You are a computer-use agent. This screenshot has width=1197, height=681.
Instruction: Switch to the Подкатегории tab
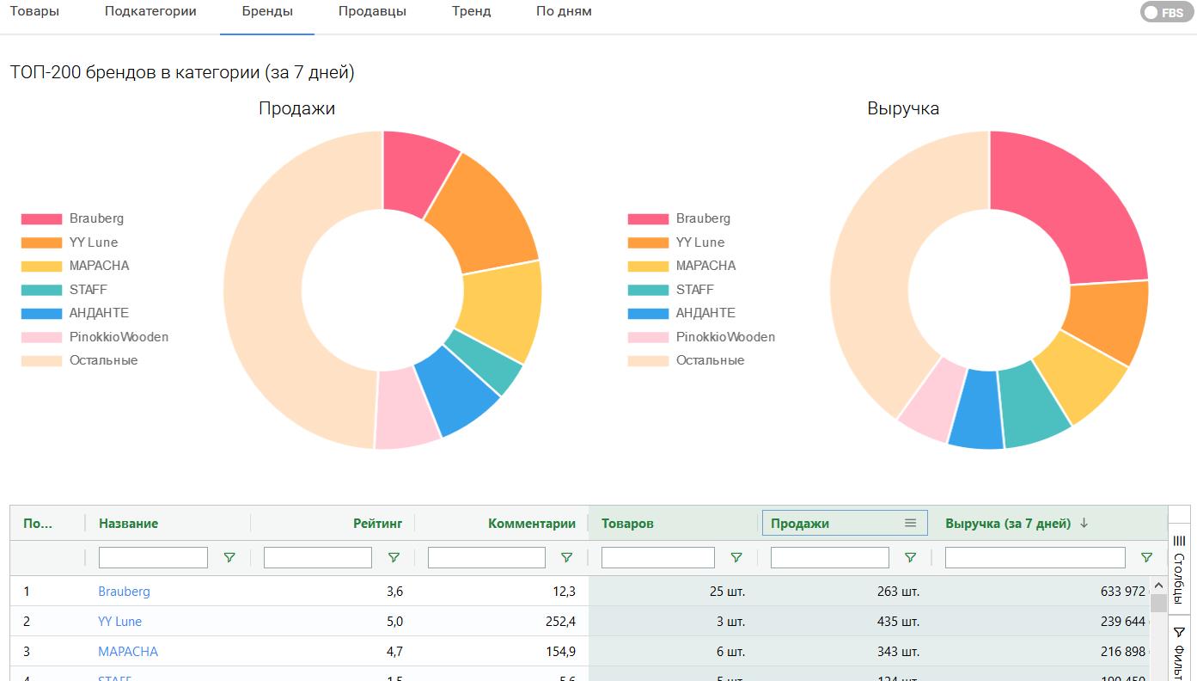point(150,12)
